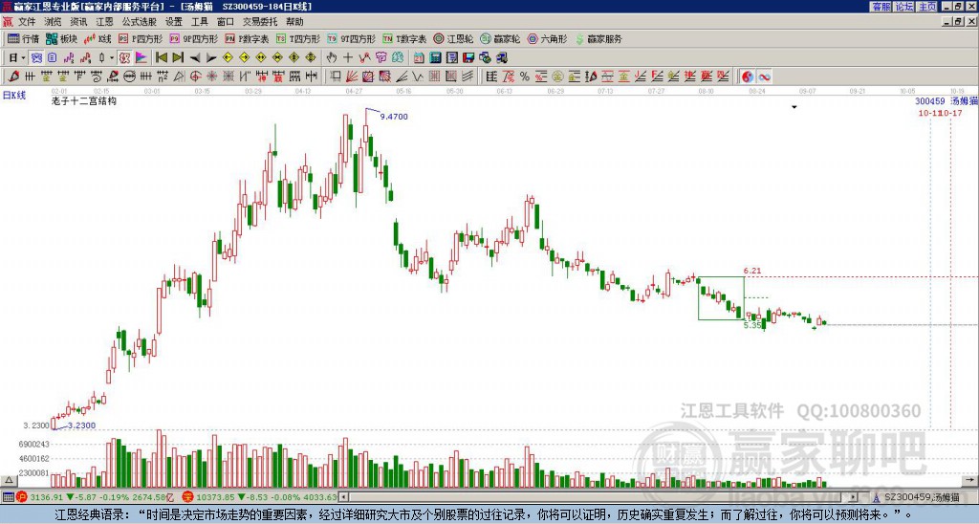979x524 pixels.
Task: Jump to first bar with green arrow
Action: tap(161, 58)
